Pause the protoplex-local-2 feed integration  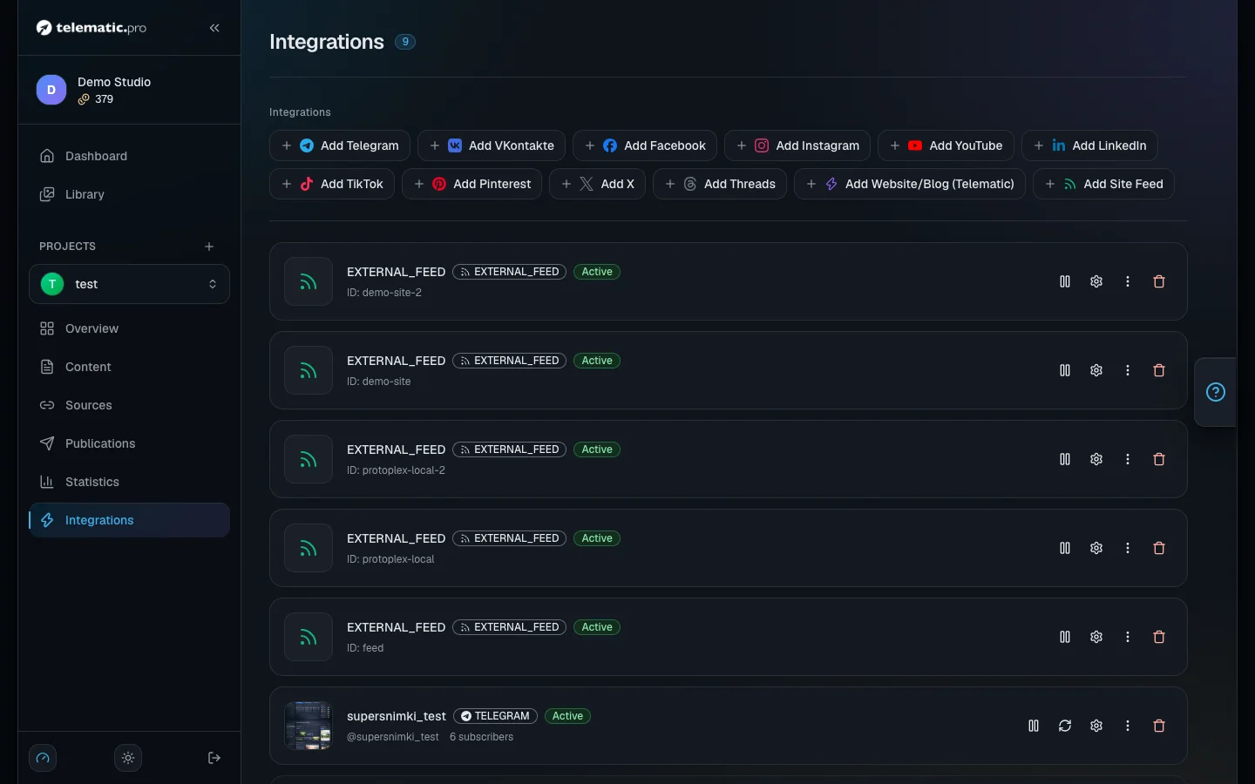point(1065,459)
